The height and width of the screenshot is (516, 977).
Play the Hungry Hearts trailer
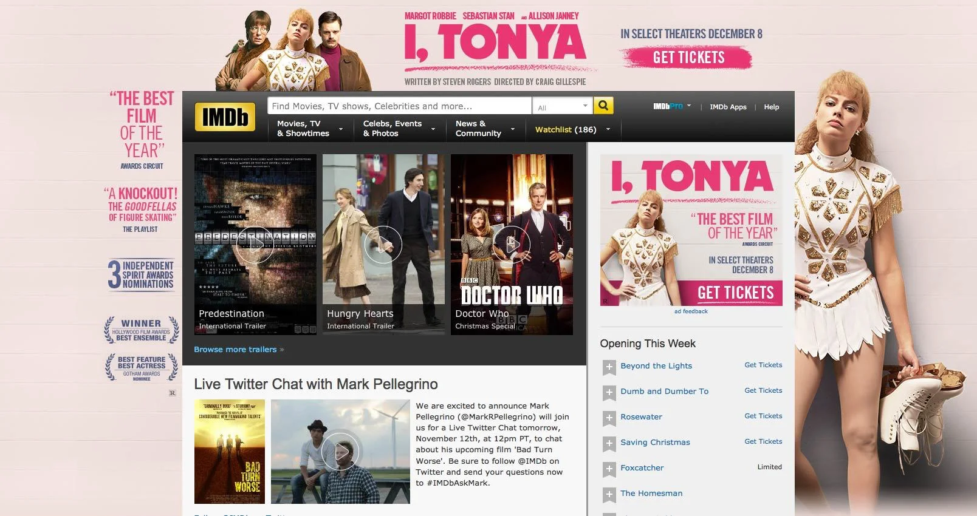click(x=383, y=244)
